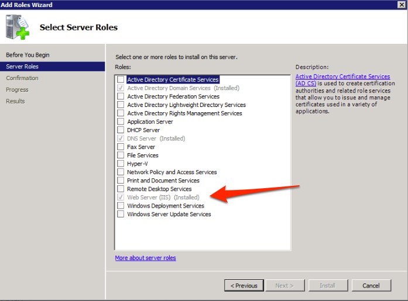The image size is (408, 301).
Task: Select DNS Server (Installed) row text
Action: pos(156,139)
